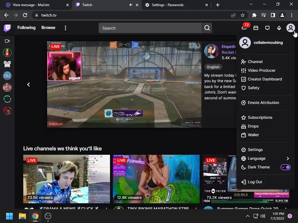Click Elspeth's streamer avatar
Screen dimensions: 298x223
pos(211,51)
